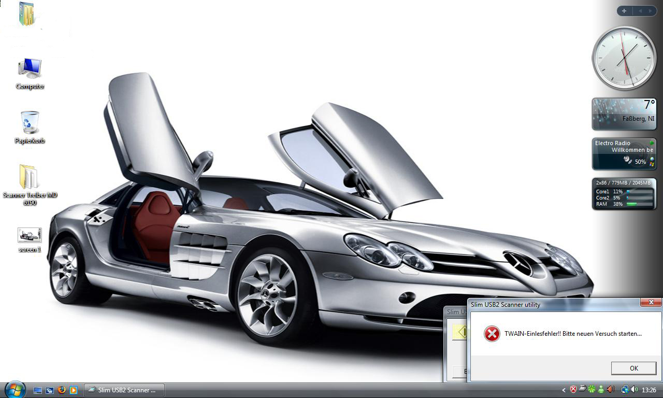Expand hidden tray icons arrow
663x398 pixels.
click(x=564, y=390)
